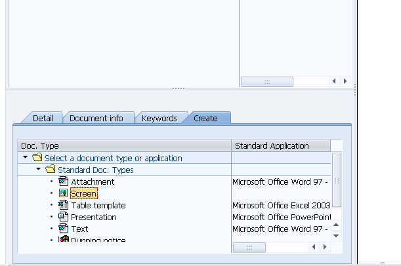The image size is (401, 266).
Task: Collapse the Standard Doc. Types node
Action: 39,170
